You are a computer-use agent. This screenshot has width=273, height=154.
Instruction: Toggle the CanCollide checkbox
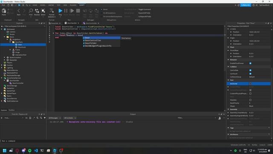pyautogui.click(x=250, y=70)
